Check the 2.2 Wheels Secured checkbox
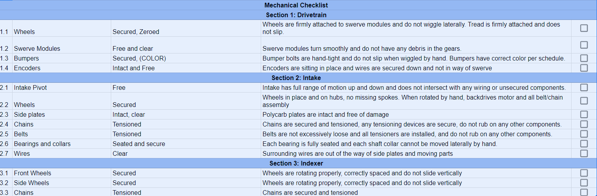The width and height of the screenshot is (597, 196). pyautogui.click(x=584, y=101)
